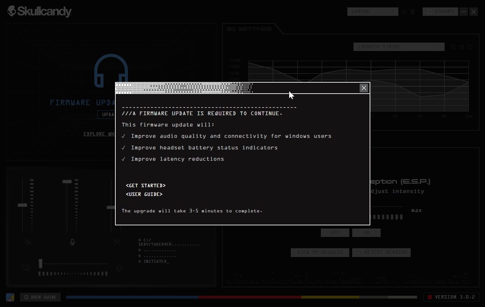Screen dimensions: 485x307
Task: Switch to the EQ SETTINGS tab
Action: coord(249,29)
